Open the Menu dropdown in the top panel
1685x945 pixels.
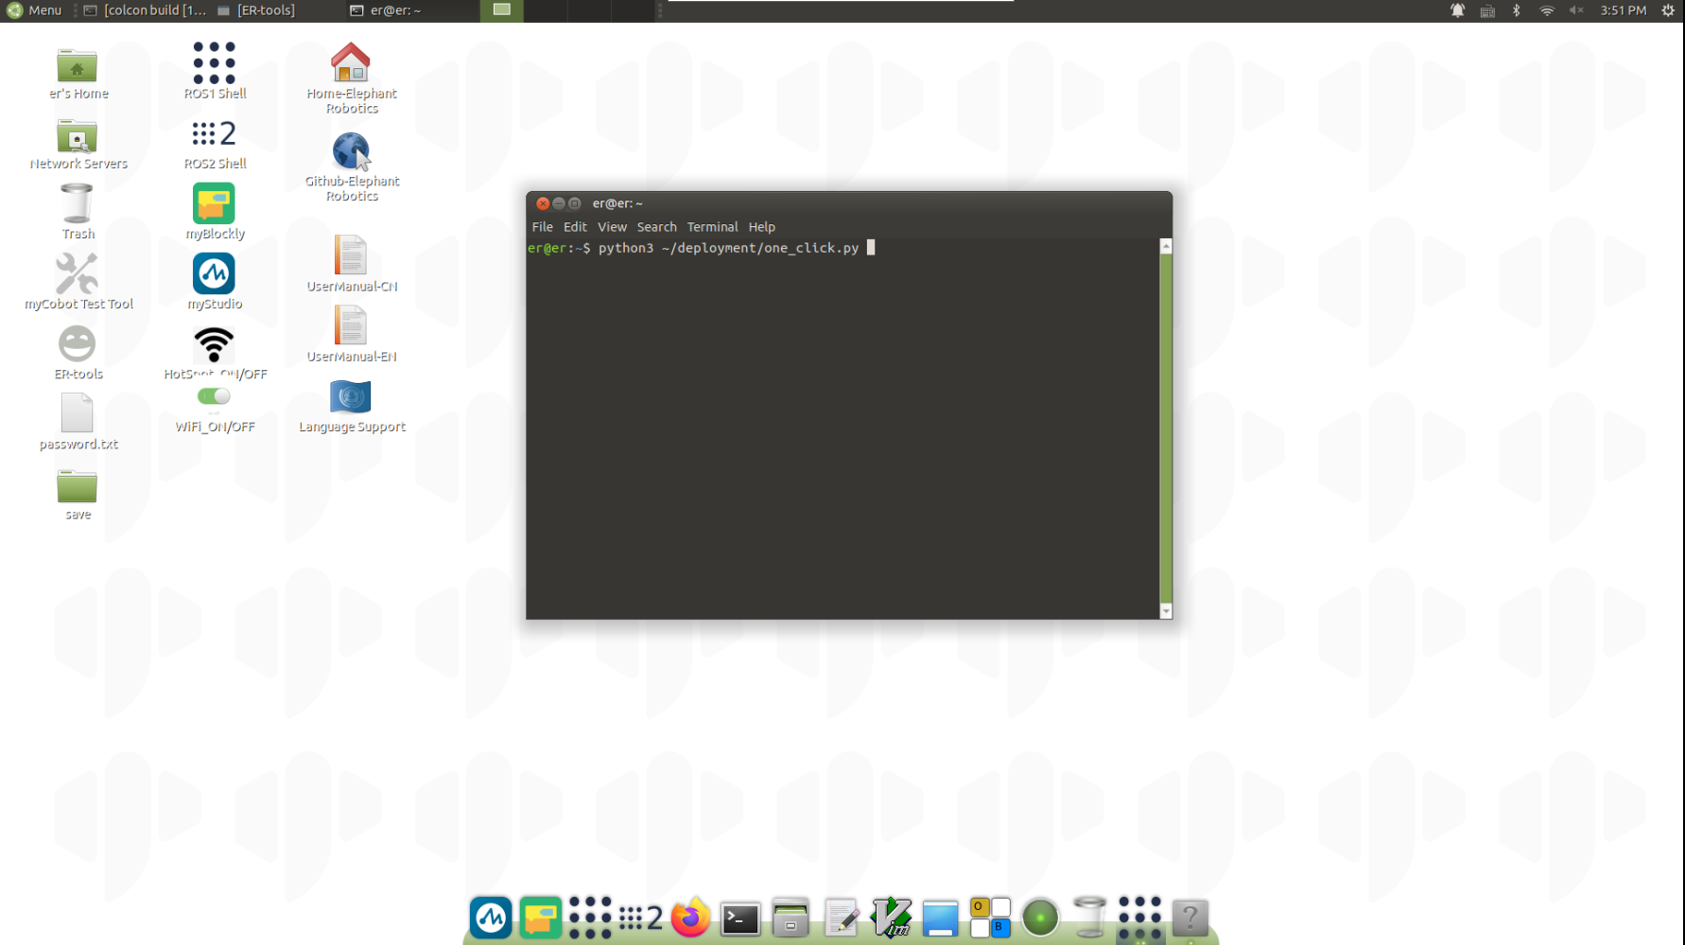[34, 10]
